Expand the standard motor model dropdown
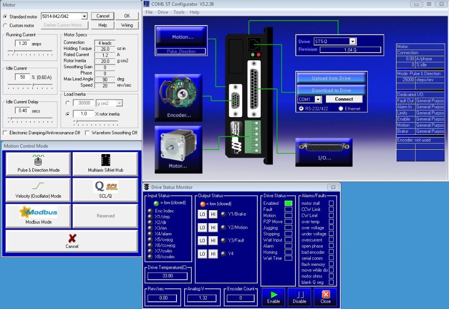Screen dimensions: 449x309 coord(84,16)
